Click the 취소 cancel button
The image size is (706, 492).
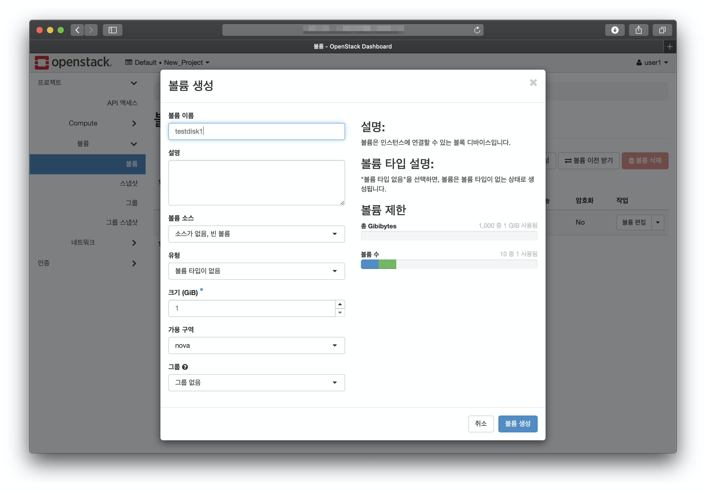click(x=481, y=424)
